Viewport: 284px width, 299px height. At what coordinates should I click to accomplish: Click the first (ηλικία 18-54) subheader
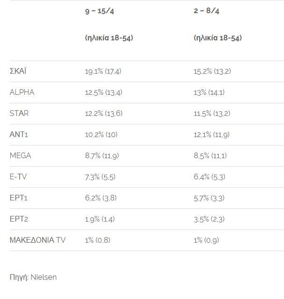pos(109,38)
